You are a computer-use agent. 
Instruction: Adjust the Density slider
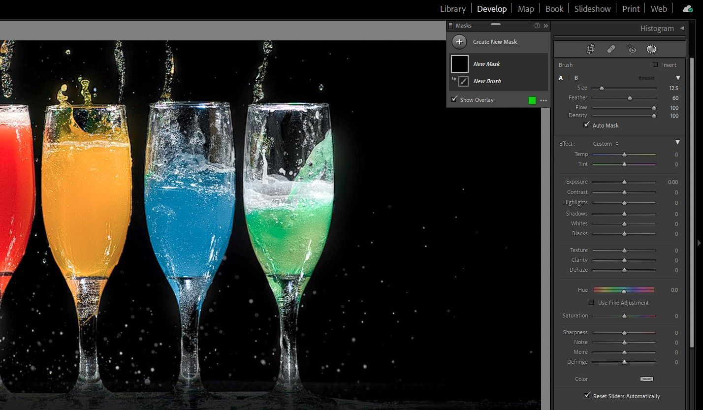point(624,116)
